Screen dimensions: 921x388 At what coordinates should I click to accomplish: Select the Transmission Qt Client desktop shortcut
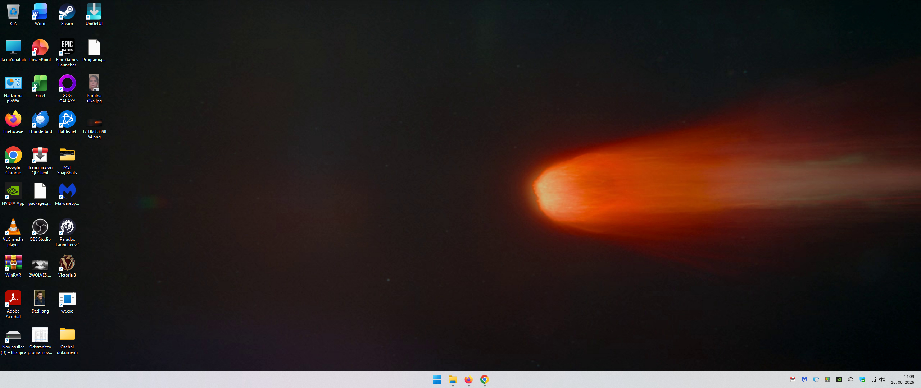40,161
